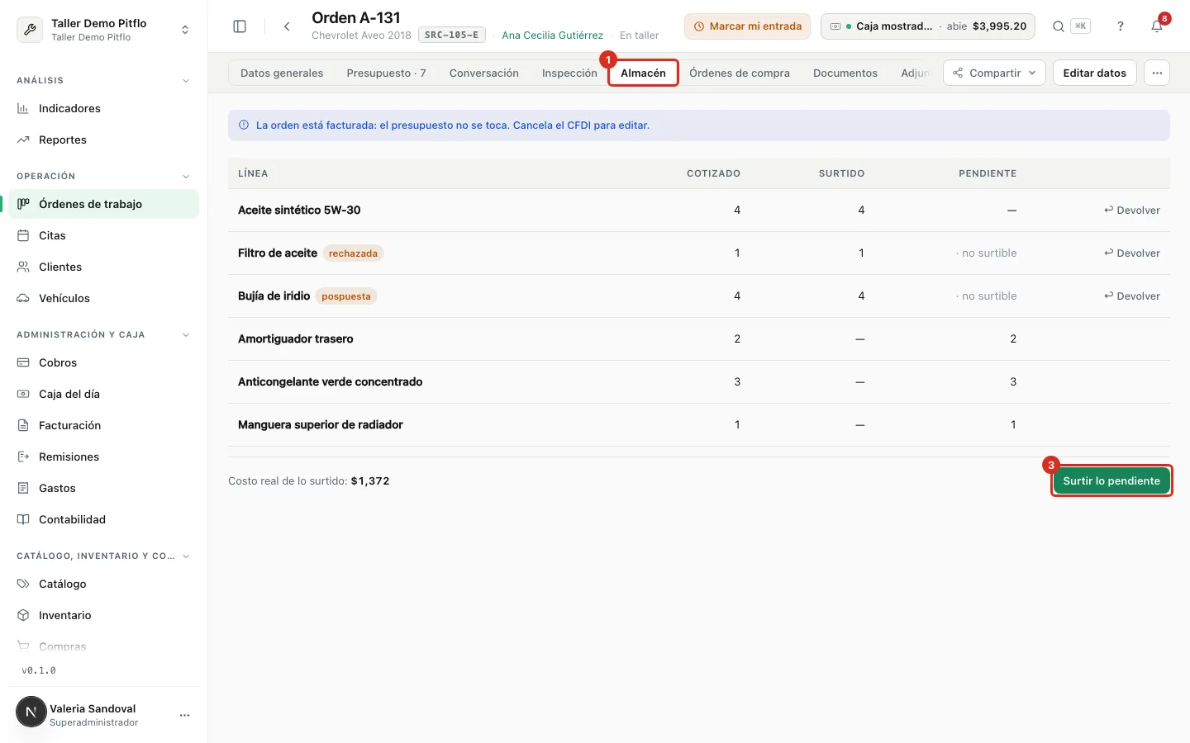This screenshot has height=743, width=1190.
Task: Open client link Ana Cecilia Gutiérrez
Action: 552,35
